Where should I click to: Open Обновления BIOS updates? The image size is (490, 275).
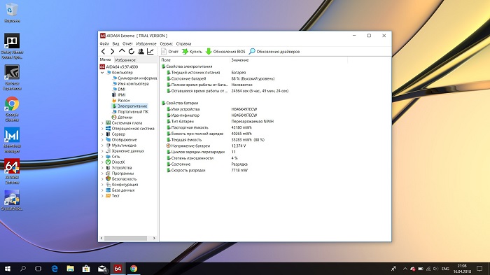[225, 52]
